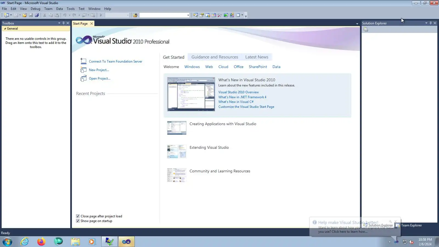Click the Help make Visual Studio better notification
Viewport: 439px width, 247px height.
tap(355, 227)
